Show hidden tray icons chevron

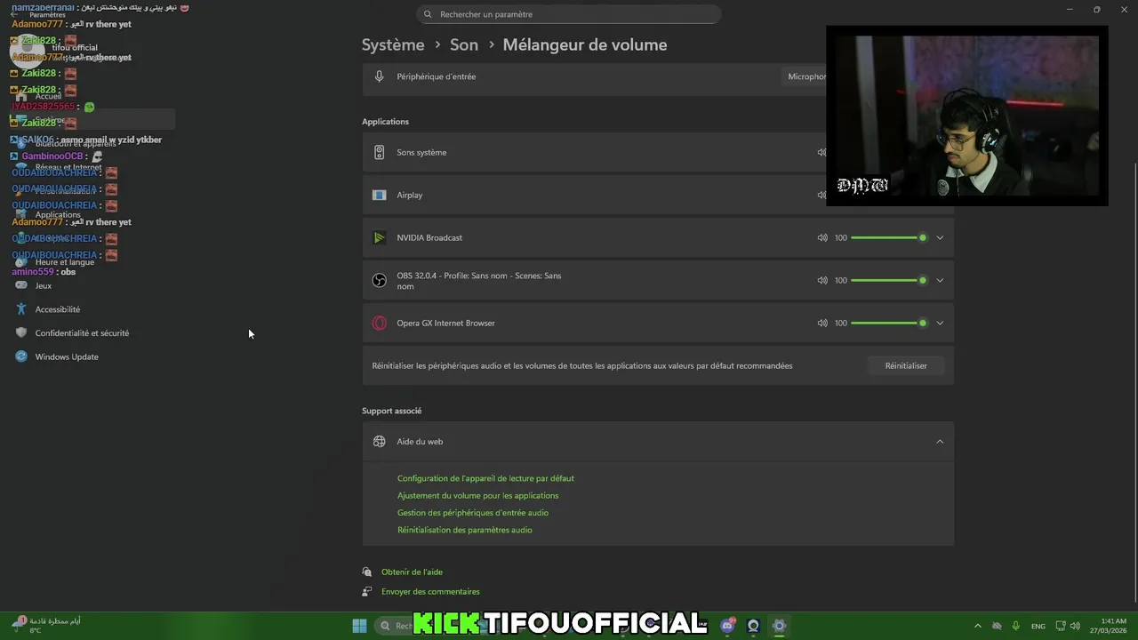(978, 626)
